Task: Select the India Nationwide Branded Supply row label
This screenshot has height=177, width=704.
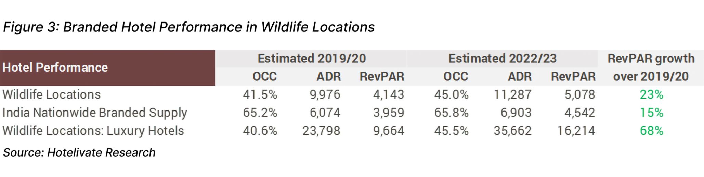Action: [x=95, y=113]
